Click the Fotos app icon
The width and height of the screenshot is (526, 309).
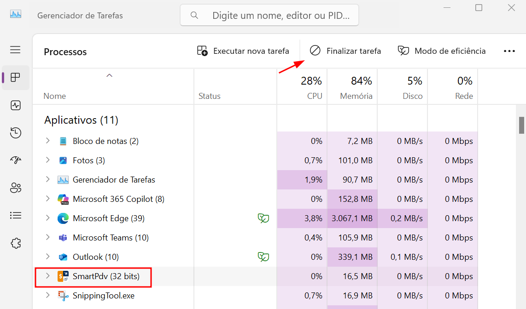(63, 160)
